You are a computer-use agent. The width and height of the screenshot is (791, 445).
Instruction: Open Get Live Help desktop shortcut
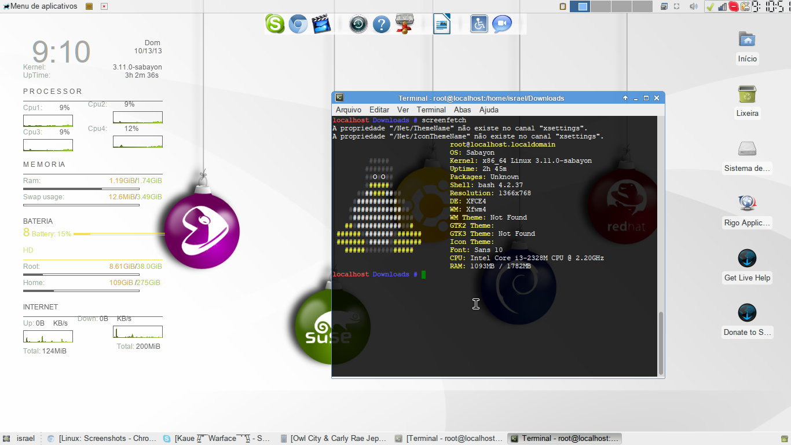pos(747,267)
